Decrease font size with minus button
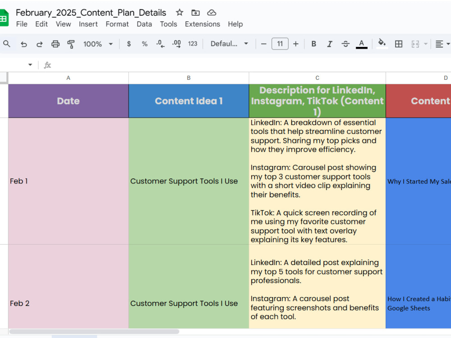451x338 pixels. click(263, 44)
